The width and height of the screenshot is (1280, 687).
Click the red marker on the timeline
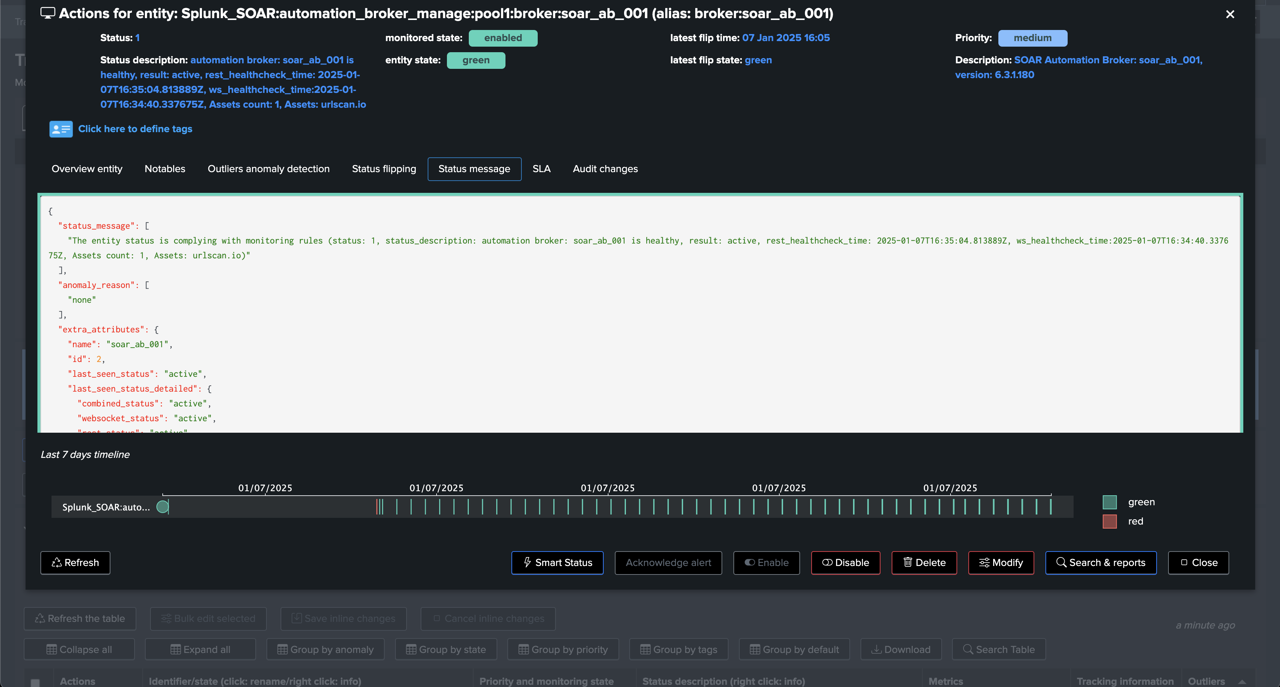(377, 507)
